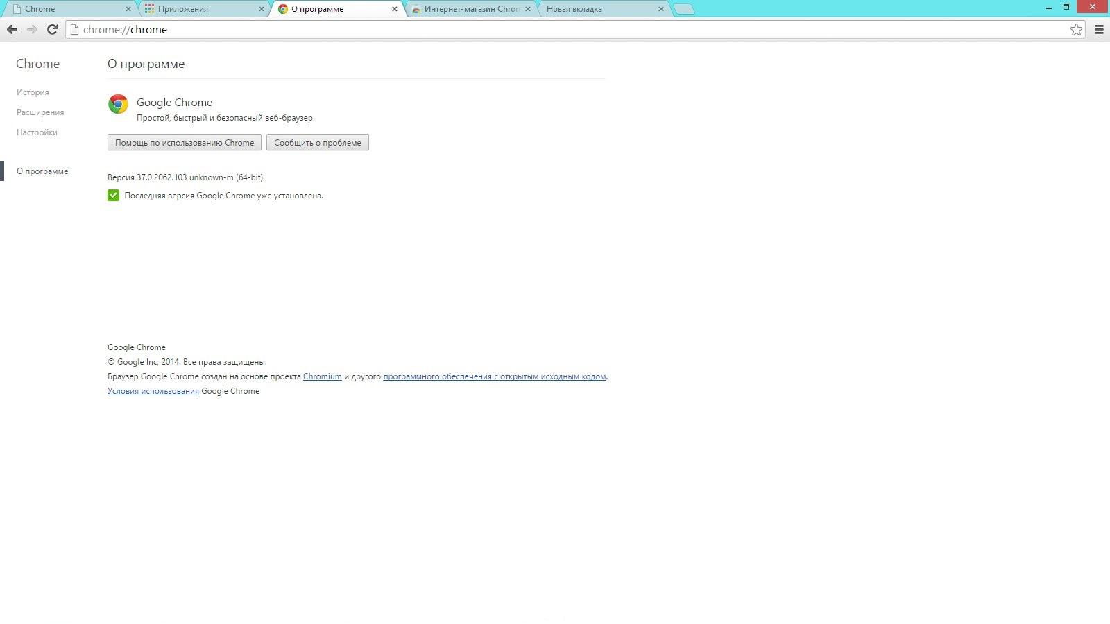1110x624 pixels.
Task: Reload the current page
Action: [52, 29]
